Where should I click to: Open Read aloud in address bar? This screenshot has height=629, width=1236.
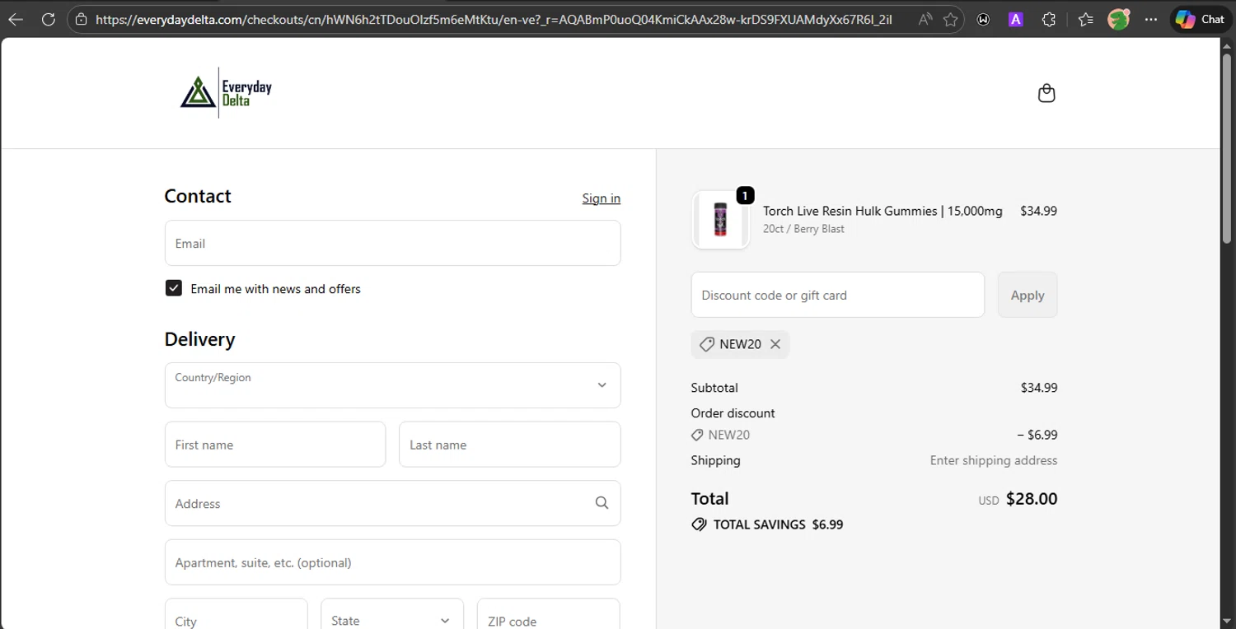925,19
